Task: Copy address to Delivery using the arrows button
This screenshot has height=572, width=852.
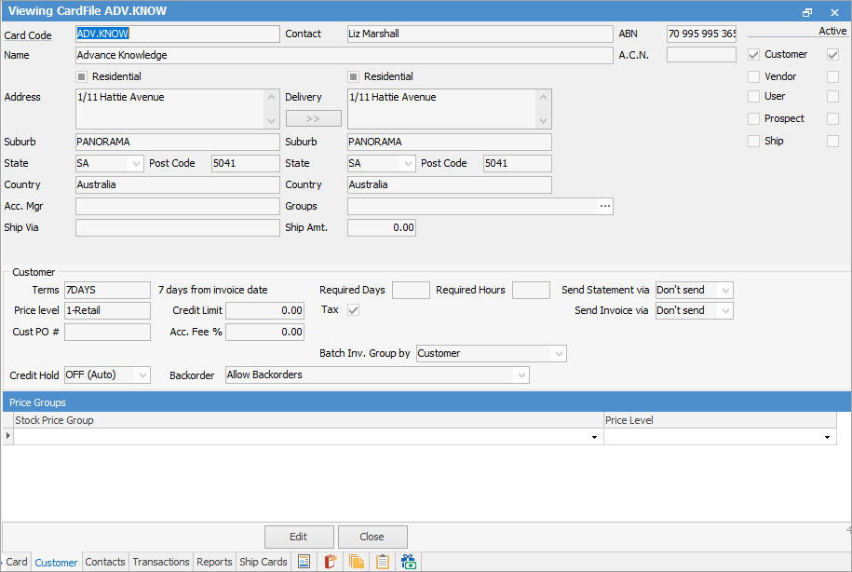Action: [313, 117]
